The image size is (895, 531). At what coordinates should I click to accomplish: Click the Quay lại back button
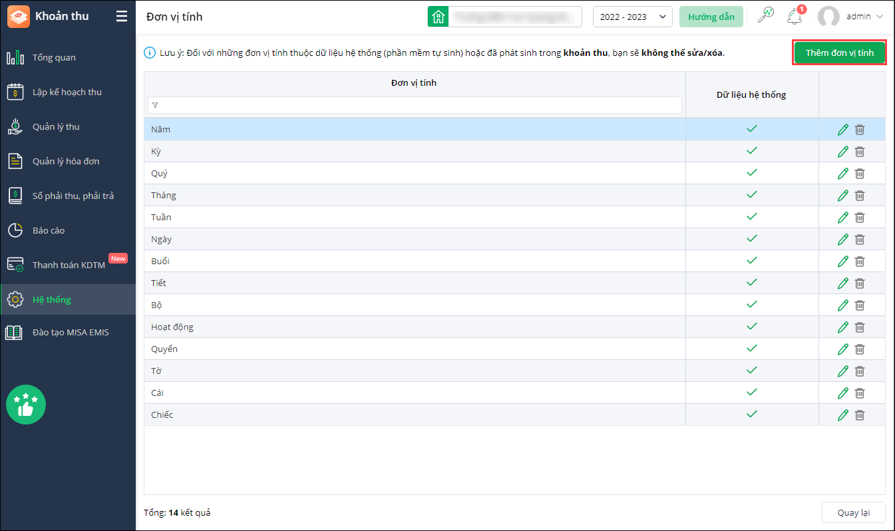point(853,512)
